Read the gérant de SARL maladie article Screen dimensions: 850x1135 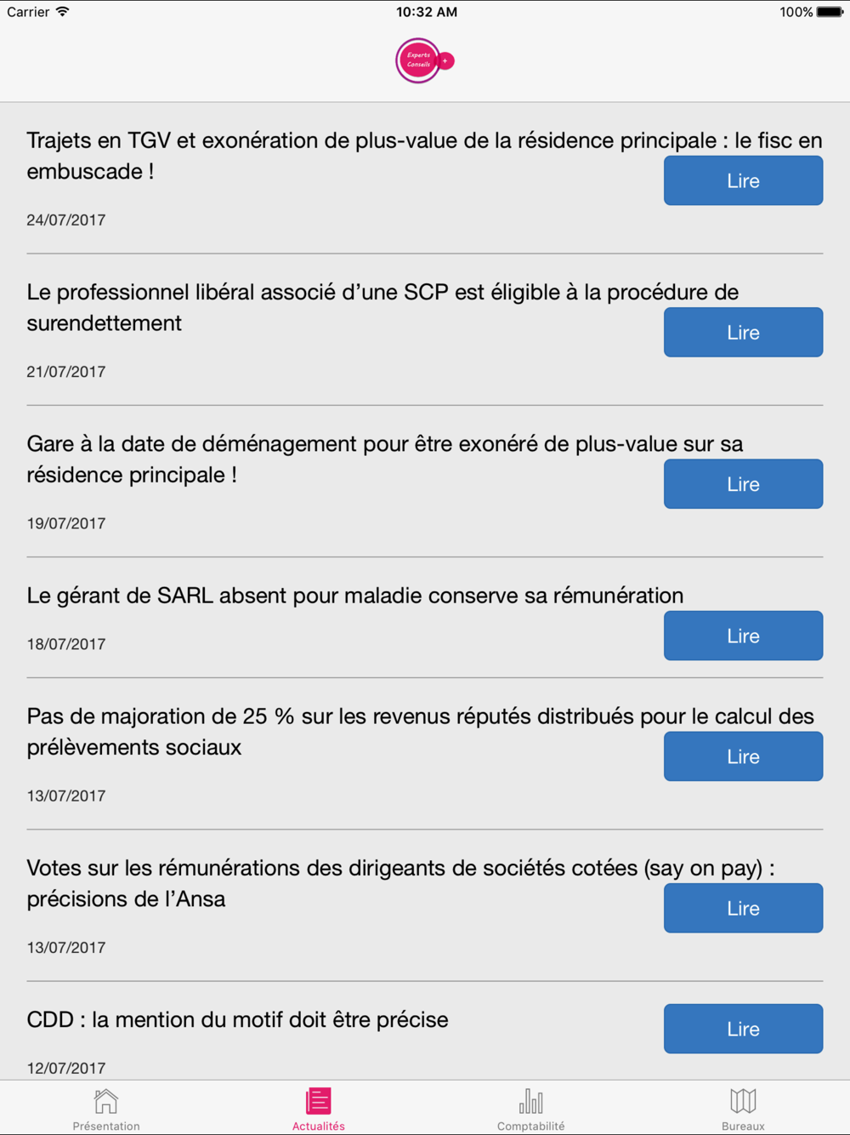pyautogui.click(x=743, y=636)
